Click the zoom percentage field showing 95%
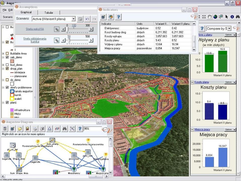This screenshot has height=181, width=241. coord(92,129)
